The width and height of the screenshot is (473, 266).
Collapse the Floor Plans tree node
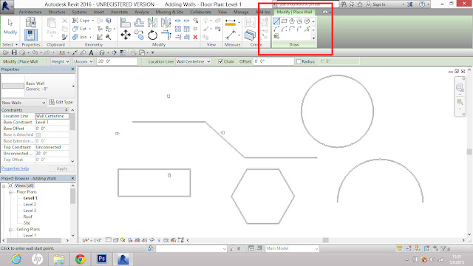[10, 192]
